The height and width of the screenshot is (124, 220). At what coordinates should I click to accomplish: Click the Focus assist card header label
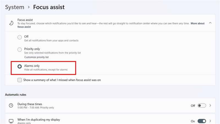(25, 20)
